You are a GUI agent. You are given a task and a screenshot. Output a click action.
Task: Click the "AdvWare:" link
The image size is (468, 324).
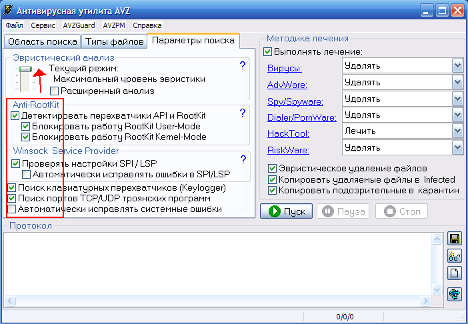(287, 85)
